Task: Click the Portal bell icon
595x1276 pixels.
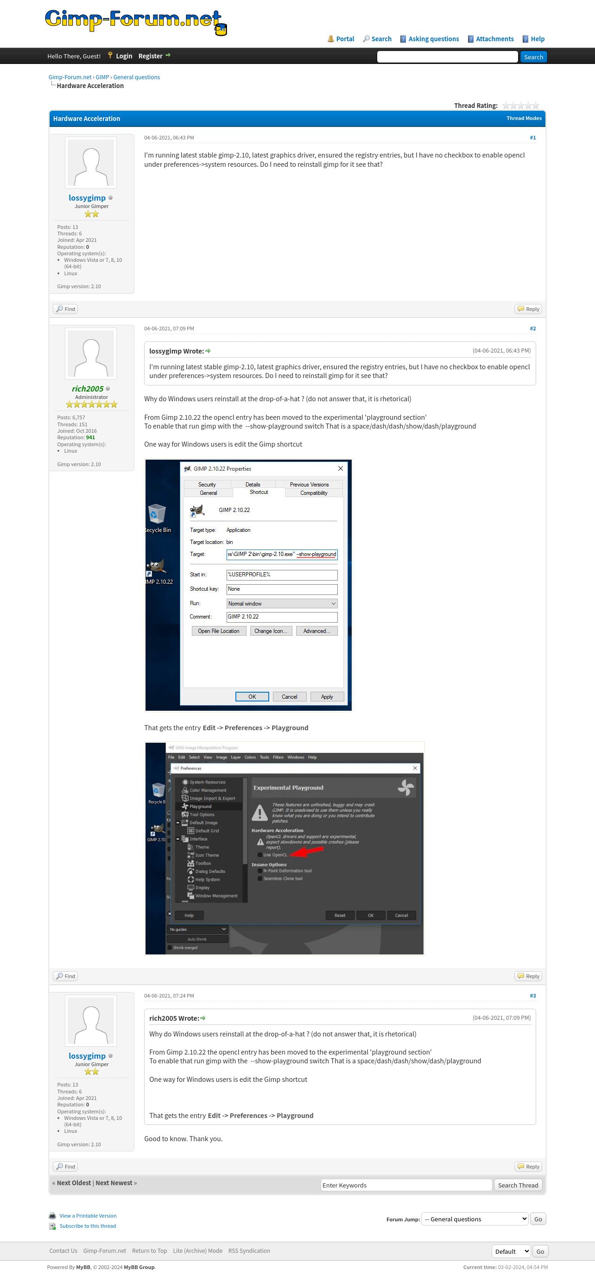Action: pos(330,38)
